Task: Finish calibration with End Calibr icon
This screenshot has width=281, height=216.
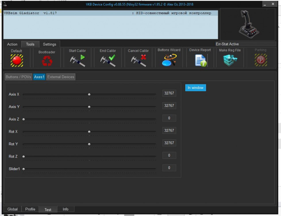Action: 108,60
